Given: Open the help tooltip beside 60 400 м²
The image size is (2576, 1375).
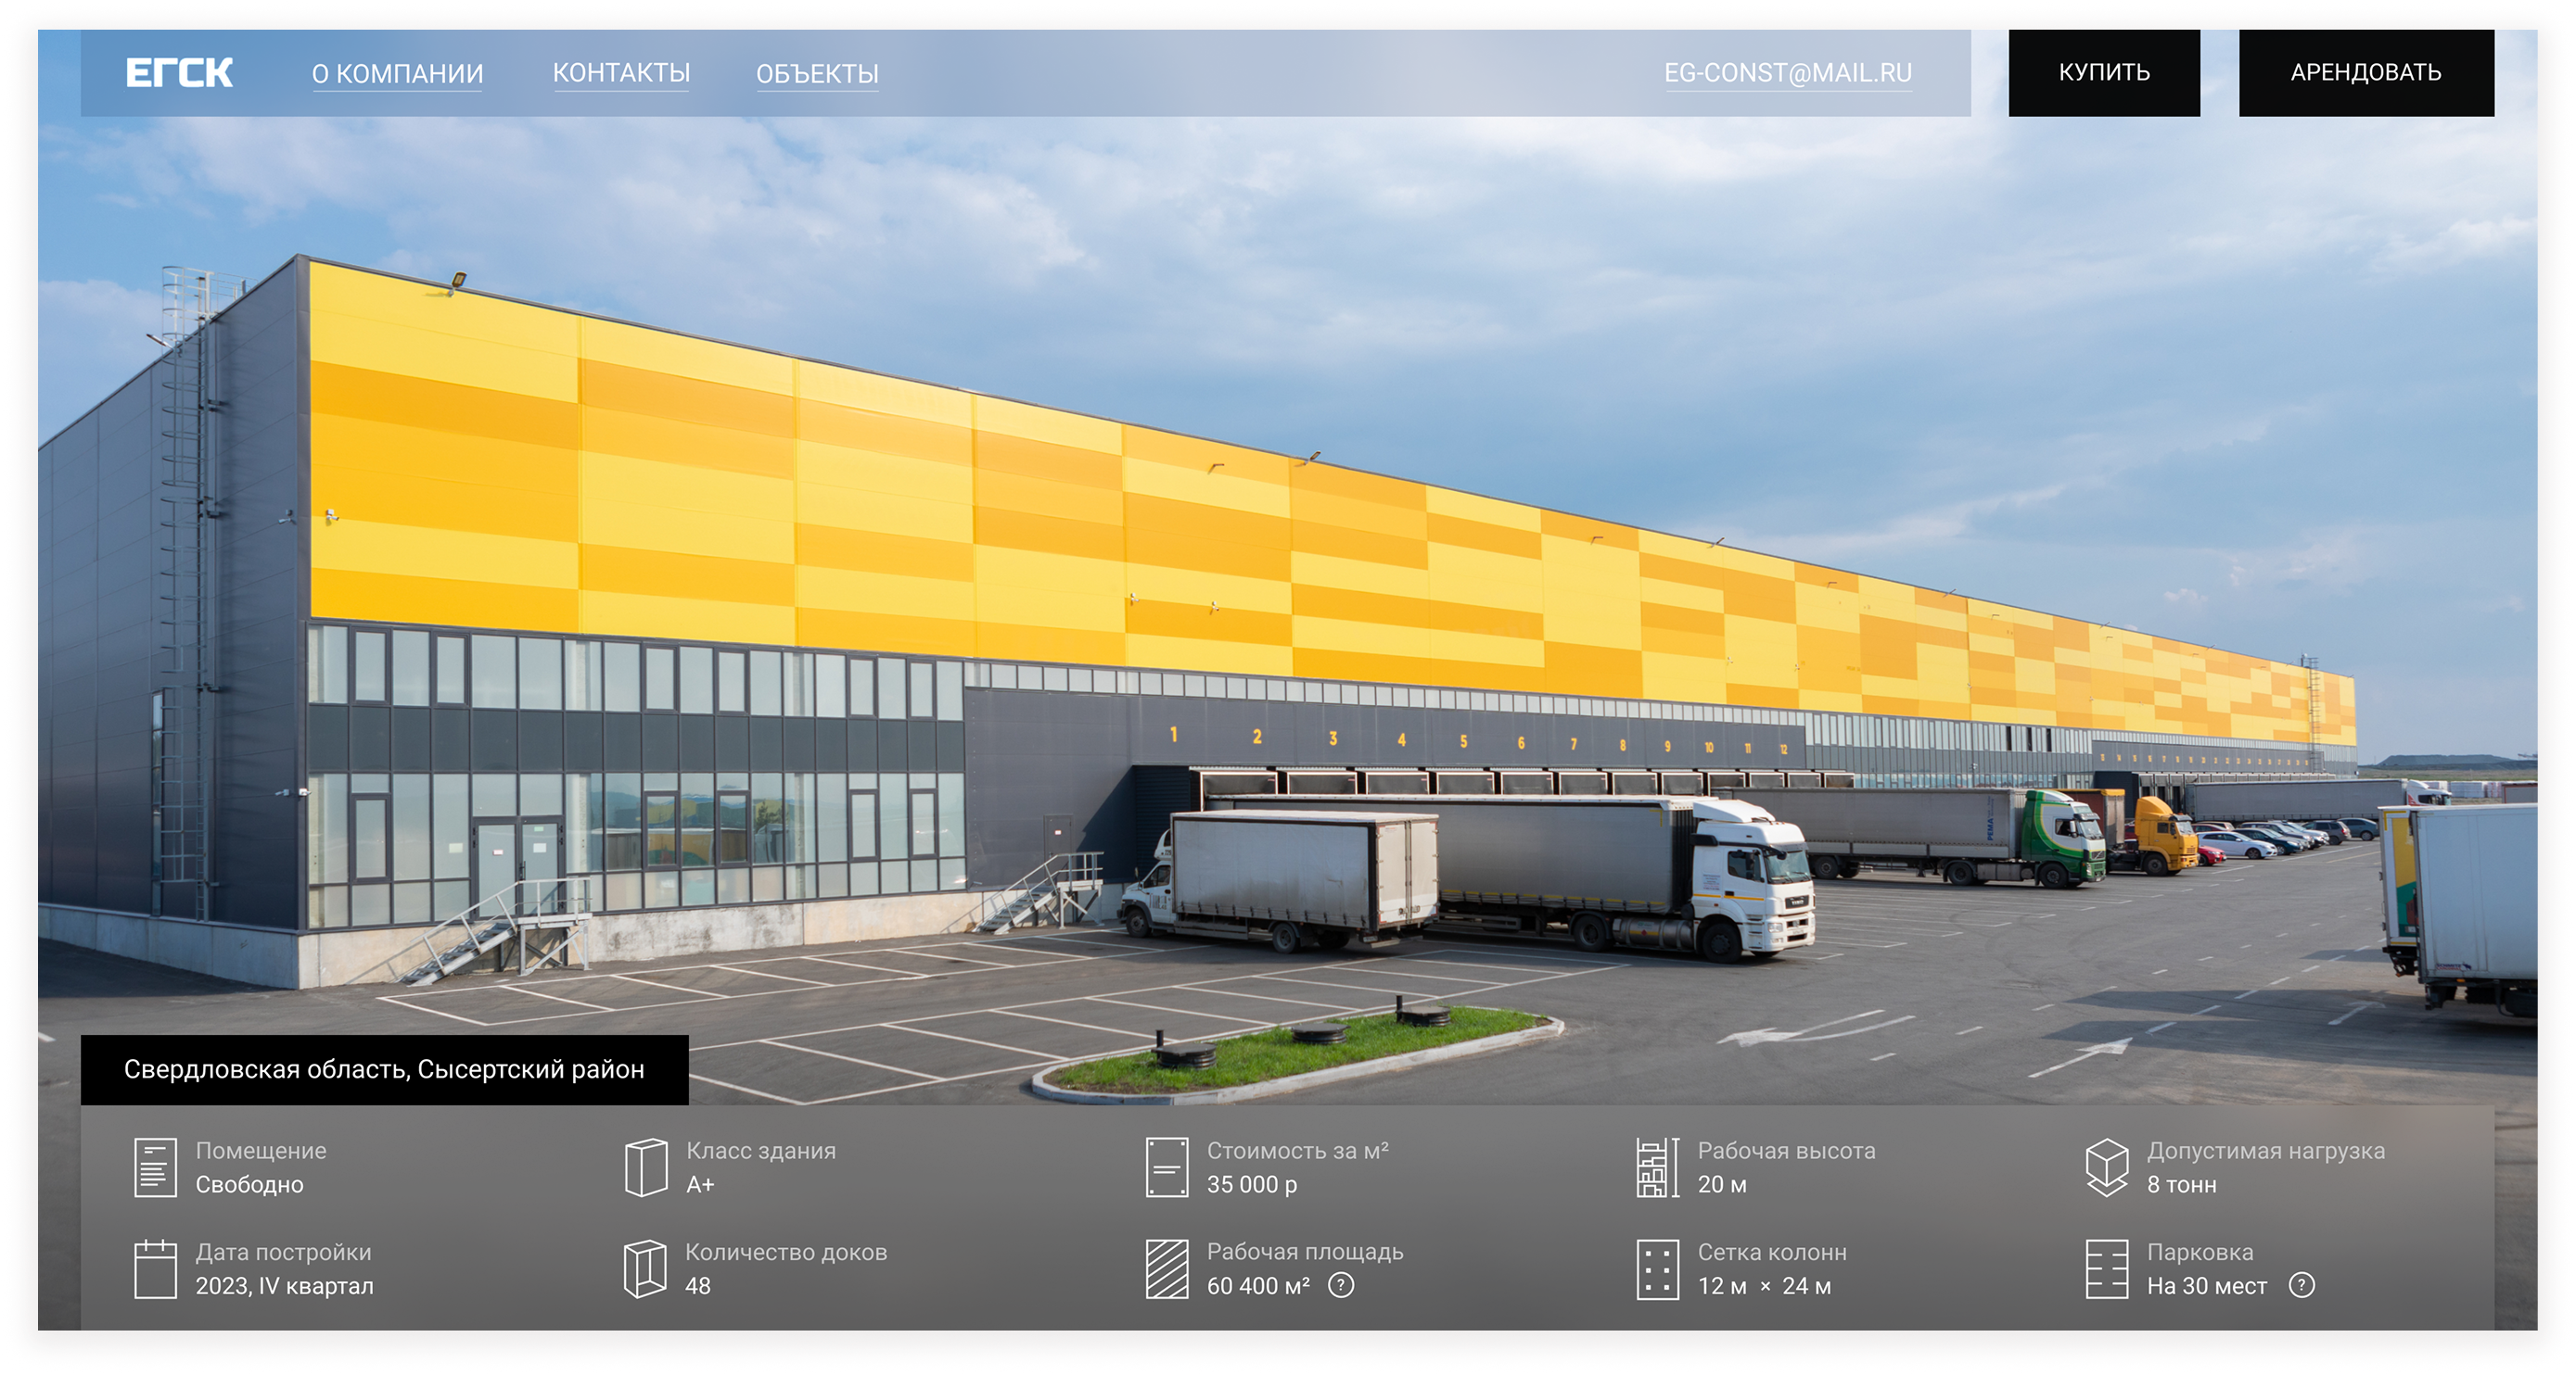Looking at the screenshot, I should pos(1340,1285).
